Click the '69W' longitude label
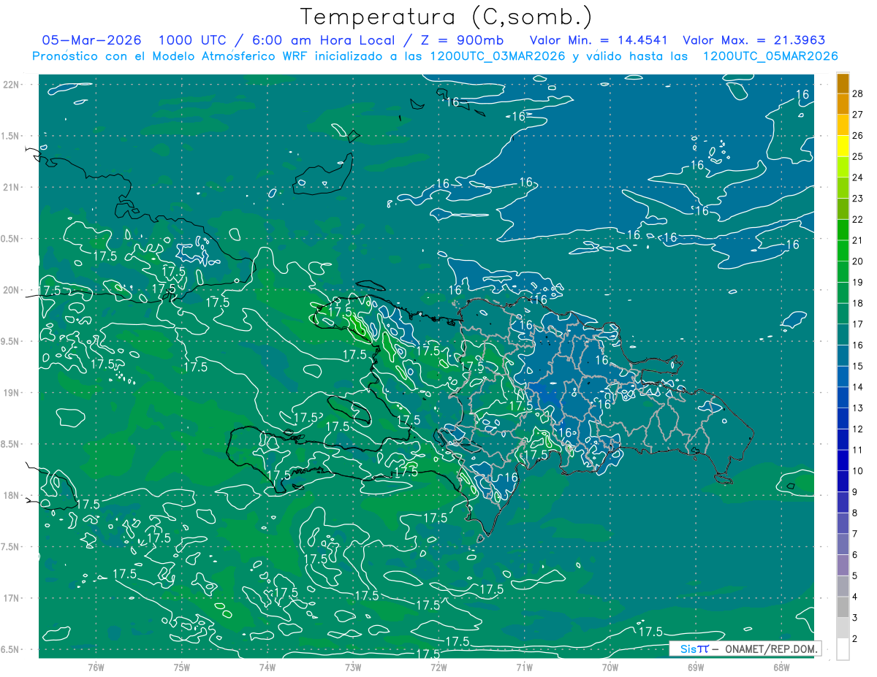 pyautogui.click(x=695, y=667)
